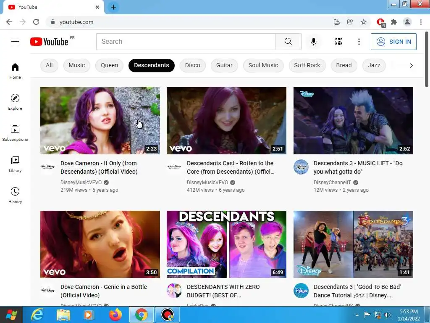Click the volume speaker tray icon
This screenshot has width=430, height=323.
coord(387,315)
